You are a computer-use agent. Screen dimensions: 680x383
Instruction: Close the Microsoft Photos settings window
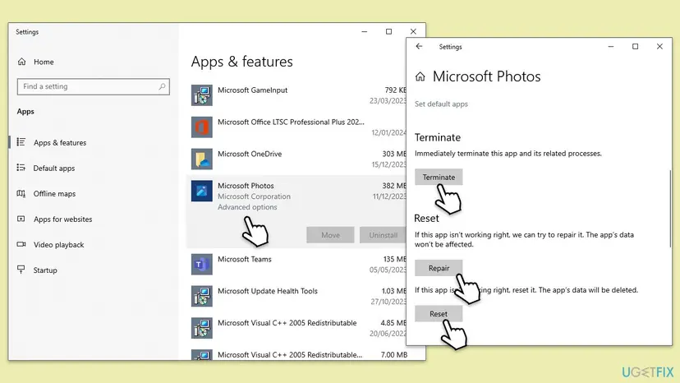point(659,47)
